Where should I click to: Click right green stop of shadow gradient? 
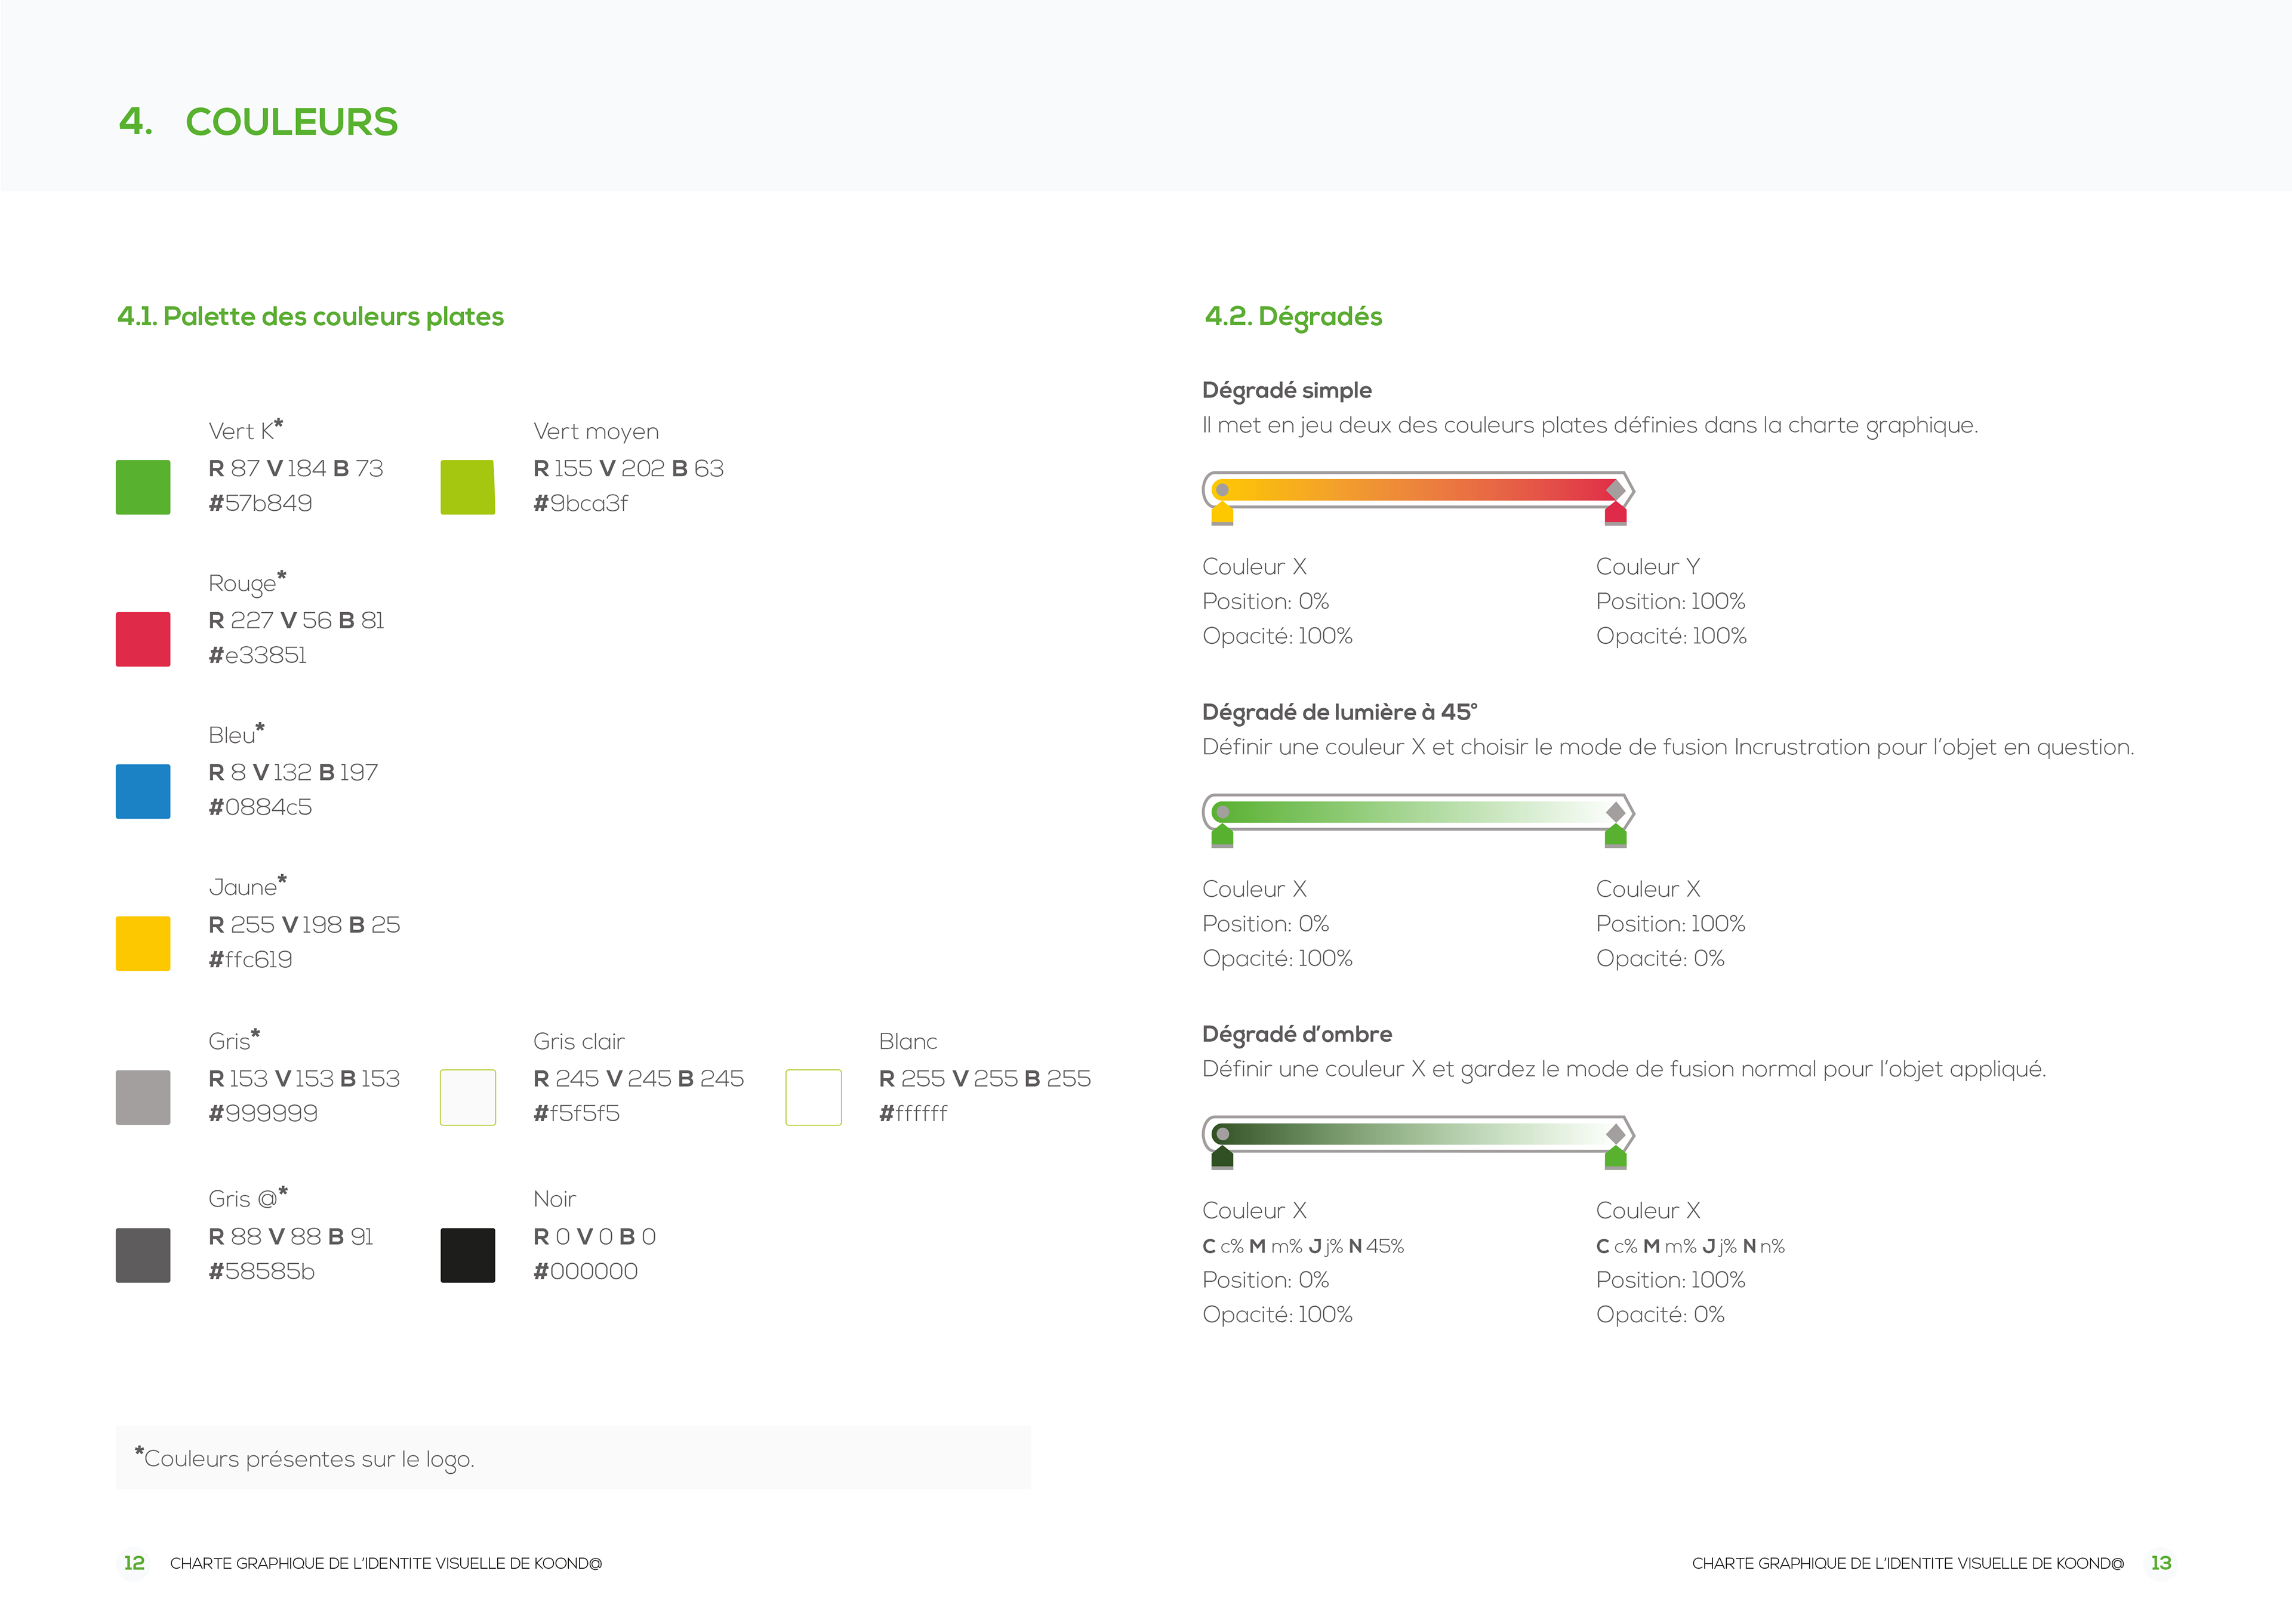[1615, 1159]
